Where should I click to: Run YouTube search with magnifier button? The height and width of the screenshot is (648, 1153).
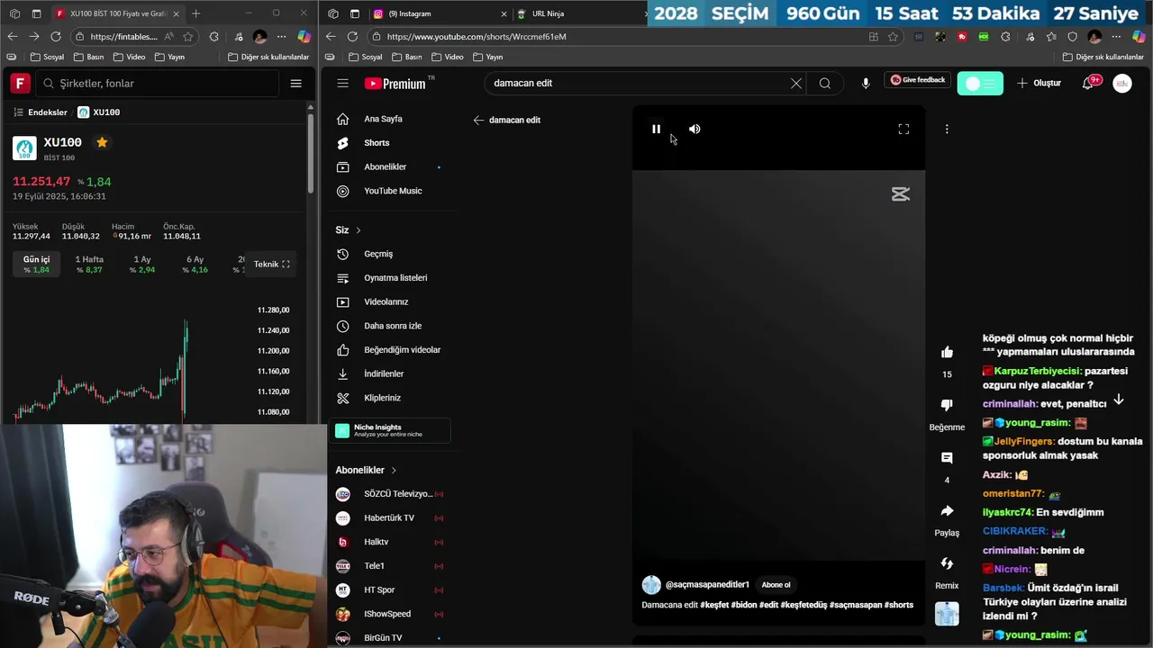825,83
